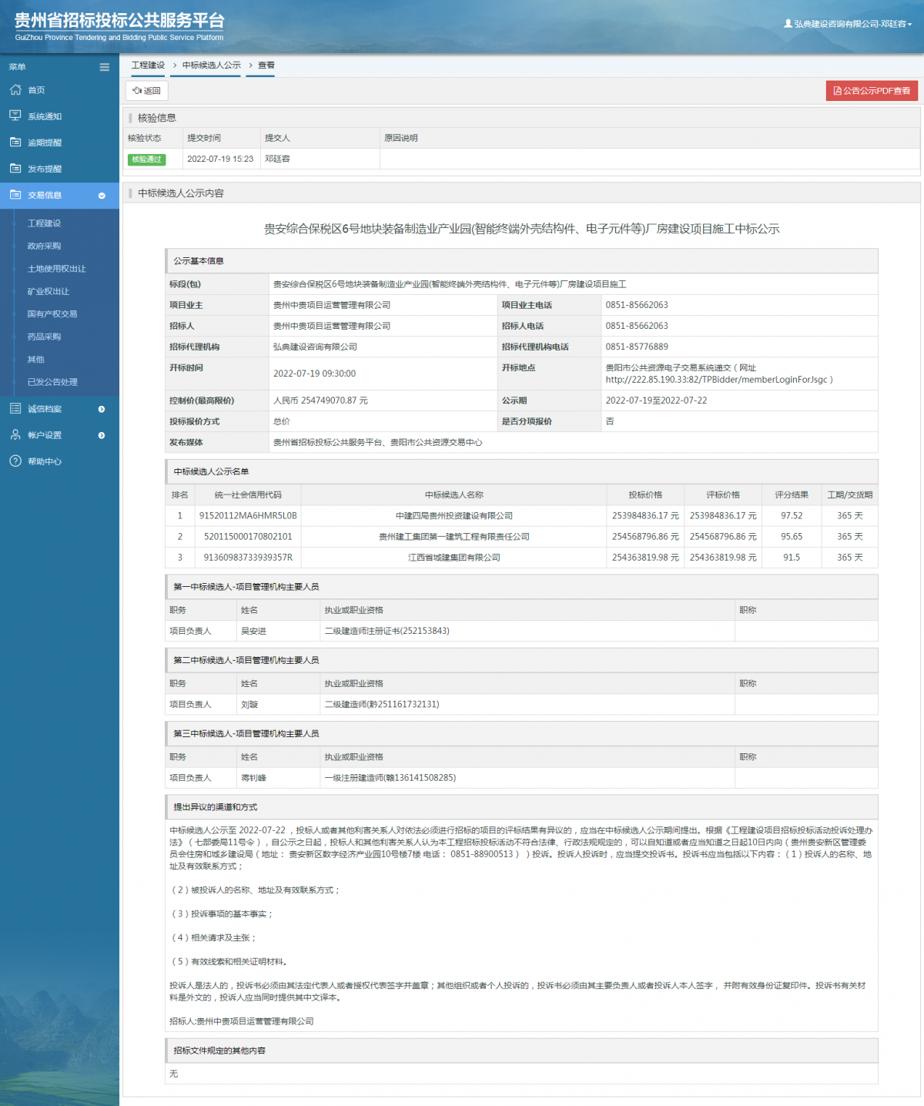
Task: Click the 发布提醒 icon
Action: pyautogui.click(x=15, y=168)
